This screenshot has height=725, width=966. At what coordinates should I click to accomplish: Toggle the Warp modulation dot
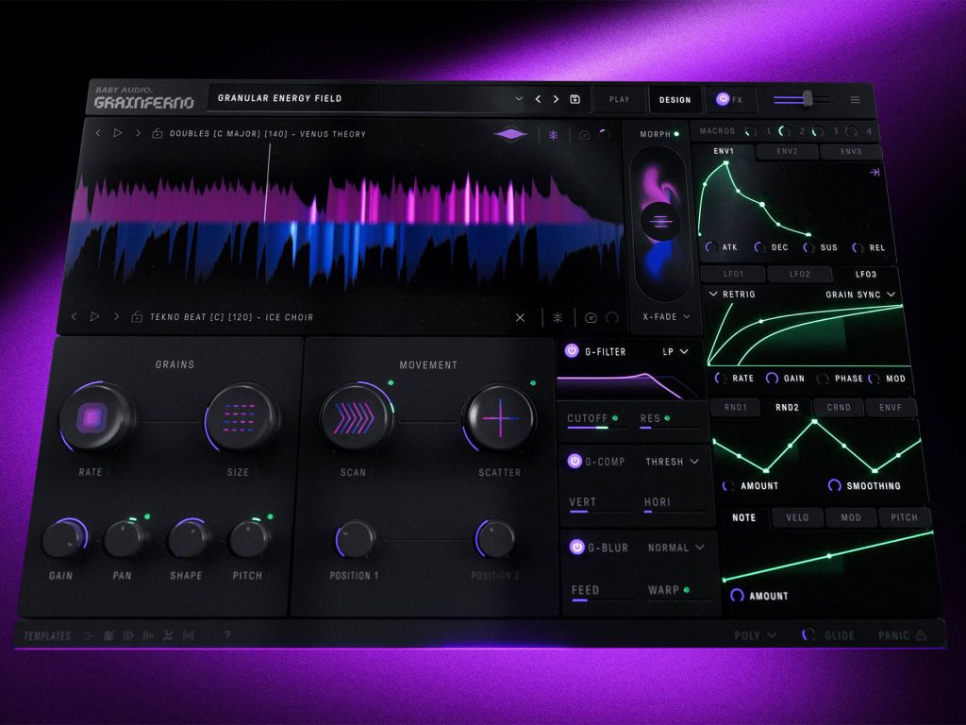687,590
